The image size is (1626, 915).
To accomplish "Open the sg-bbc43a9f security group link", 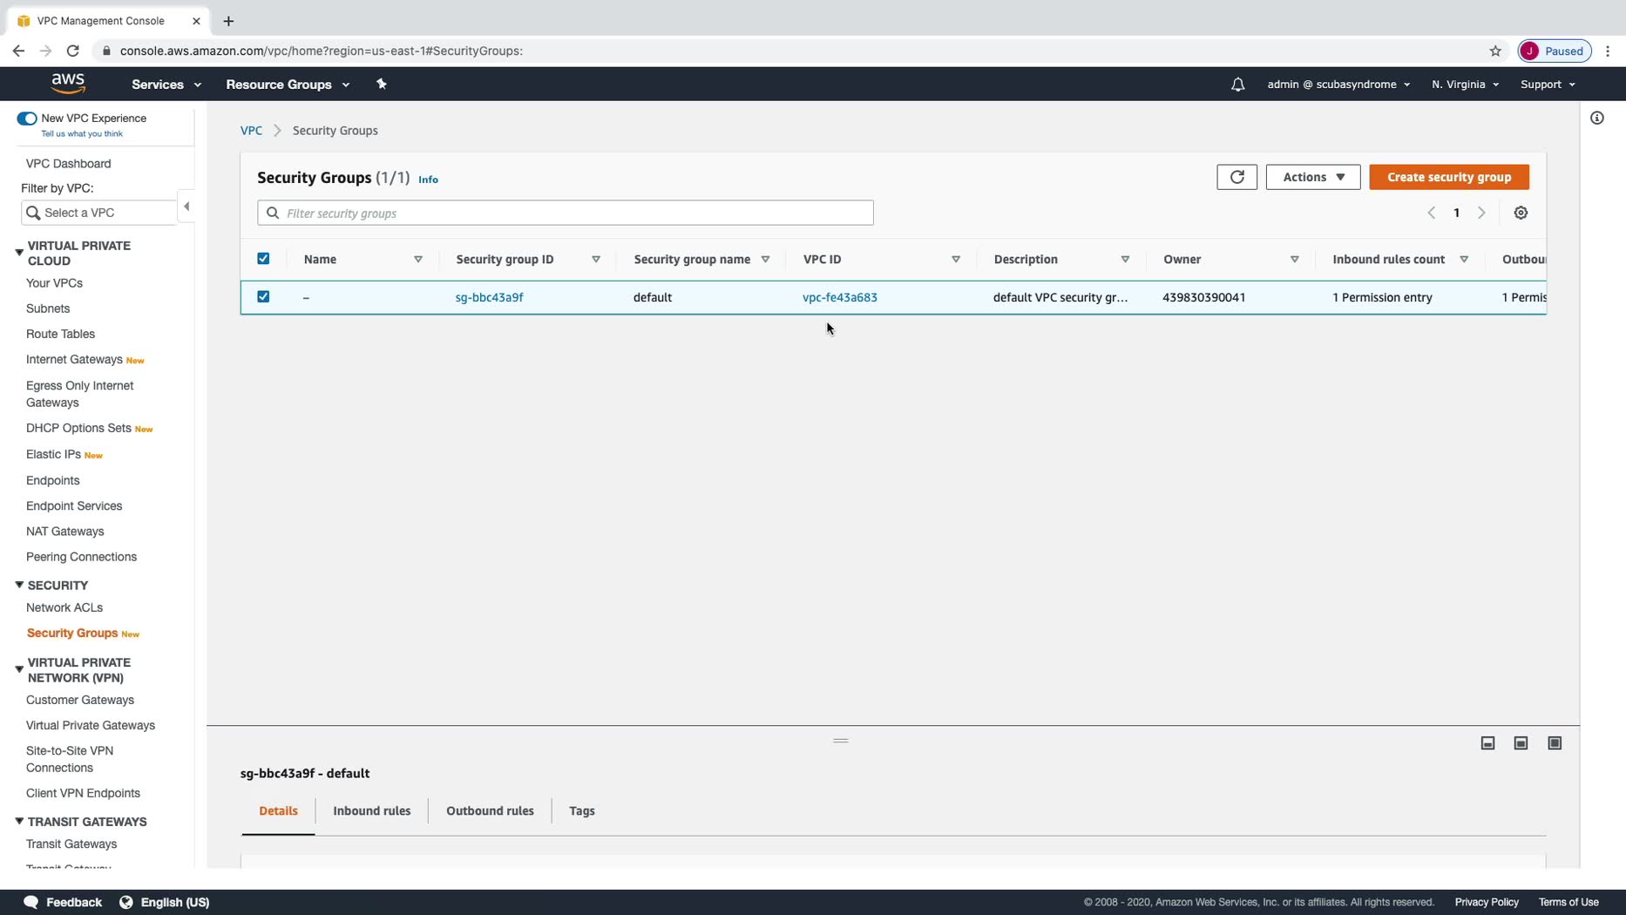I will 489,297.
